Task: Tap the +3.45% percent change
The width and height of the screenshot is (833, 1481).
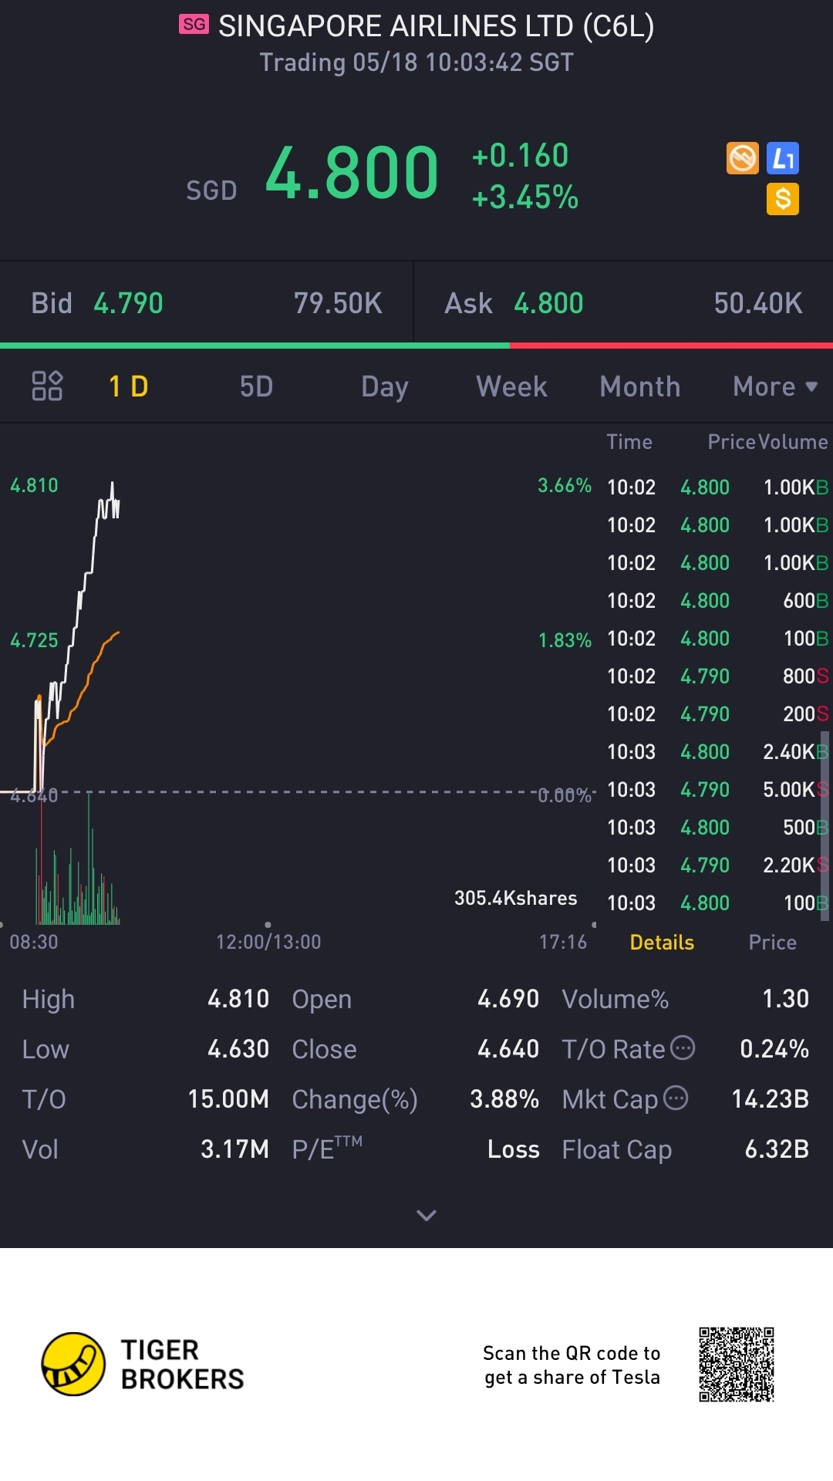Action: (524, 197)
